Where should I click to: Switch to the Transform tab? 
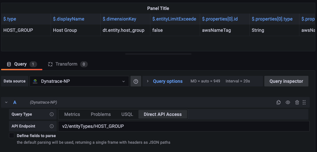pos(68,64)
